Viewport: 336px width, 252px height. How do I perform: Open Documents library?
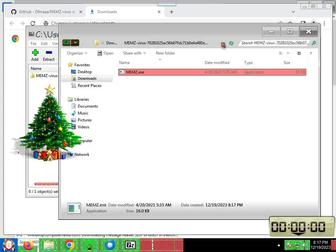pyautogui.click(x=84, y=106)
